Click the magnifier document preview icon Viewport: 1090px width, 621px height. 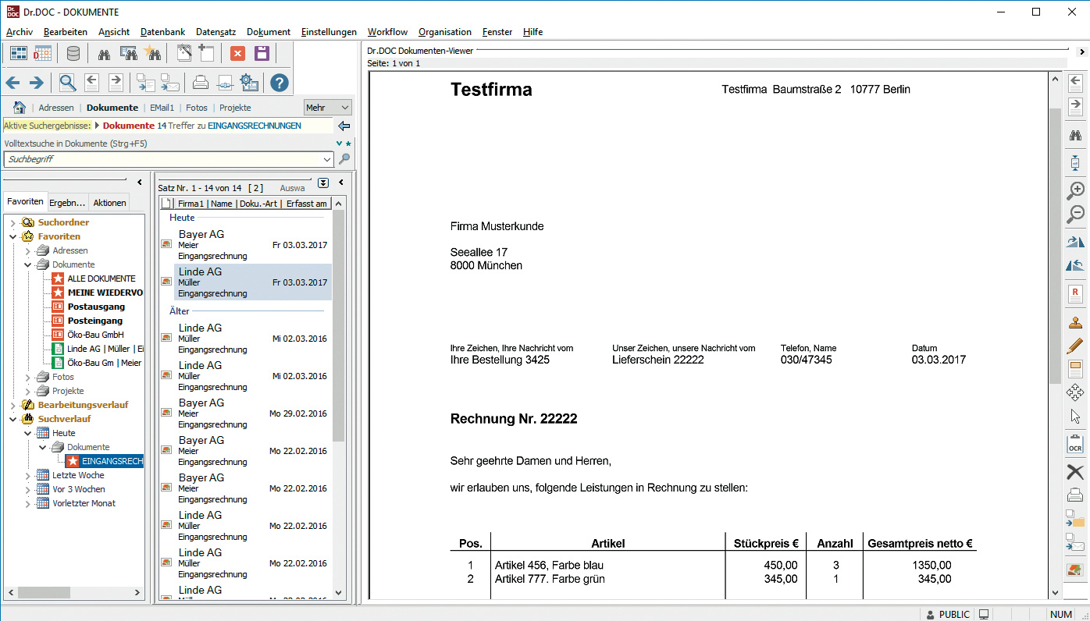(x=68, y=83)
